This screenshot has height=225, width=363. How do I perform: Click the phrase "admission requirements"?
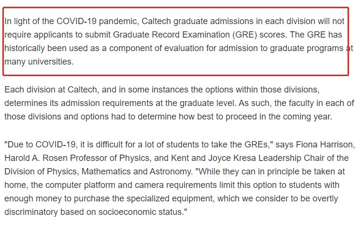(x=107, y=103)
